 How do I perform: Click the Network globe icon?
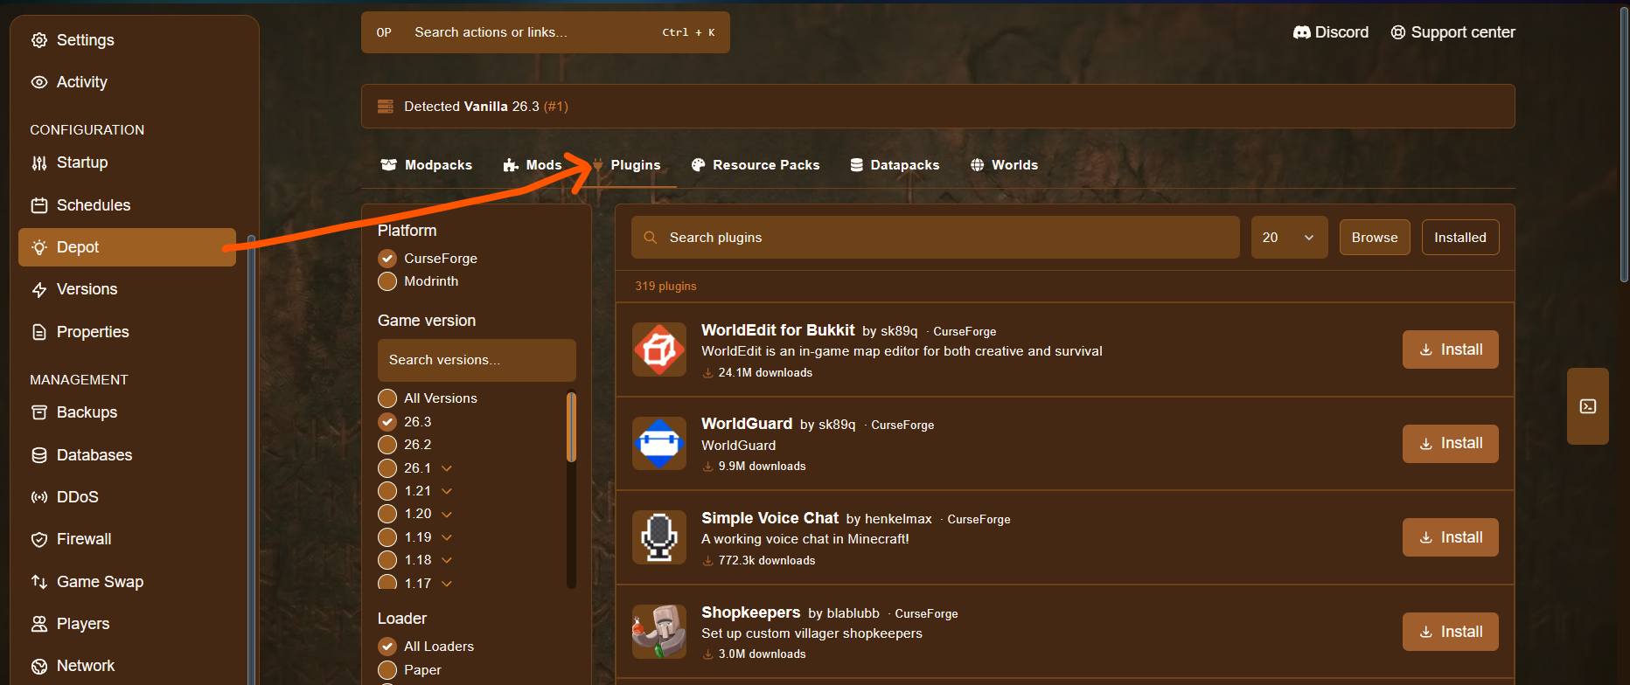click(39, 666)
